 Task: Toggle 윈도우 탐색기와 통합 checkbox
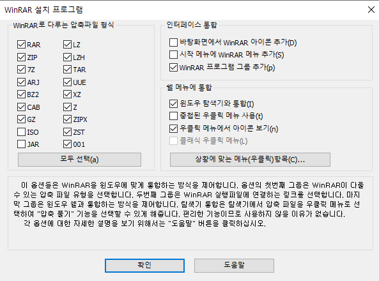pyautogui.click(x=173, y=103)
